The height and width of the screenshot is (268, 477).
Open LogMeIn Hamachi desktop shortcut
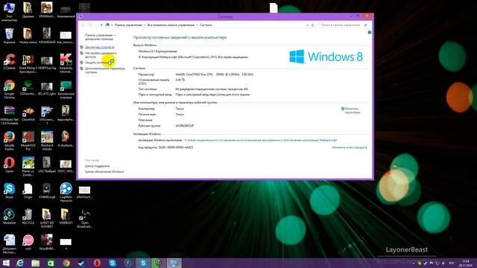pos(66,192)
